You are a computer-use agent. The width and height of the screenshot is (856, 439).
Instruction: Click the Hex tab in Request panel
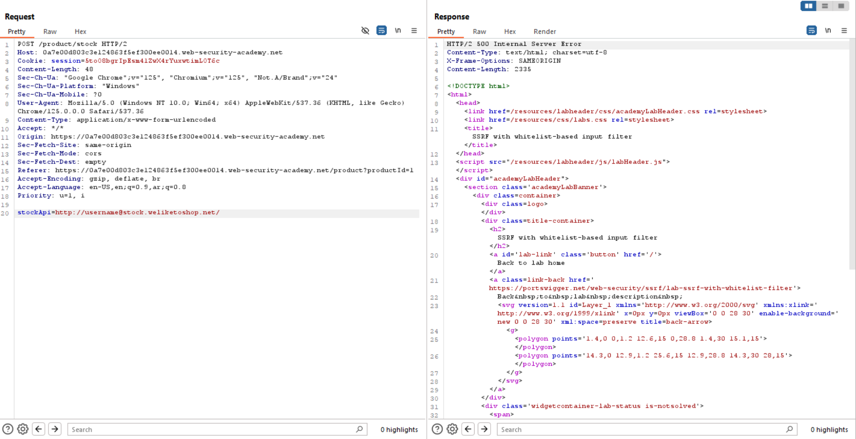[x=80, y=31]
